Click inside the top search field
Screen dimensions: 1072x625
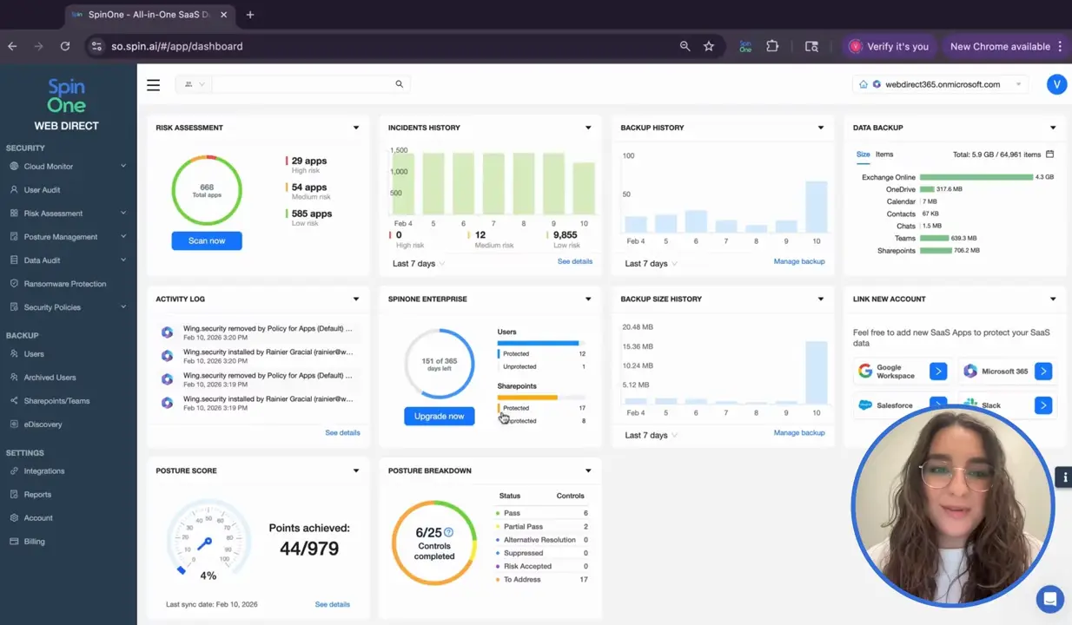point(300,84)
